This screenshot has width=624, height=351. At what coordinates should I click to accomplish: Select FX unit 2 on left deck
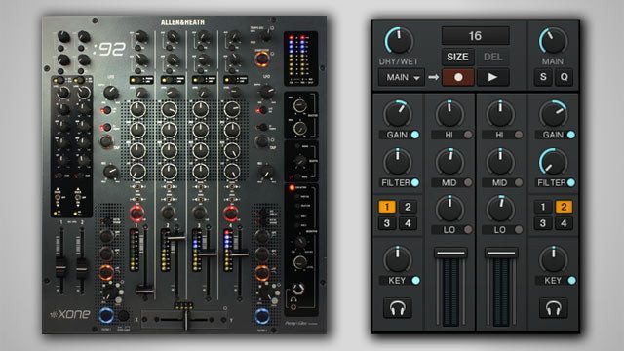pos(408,207)
